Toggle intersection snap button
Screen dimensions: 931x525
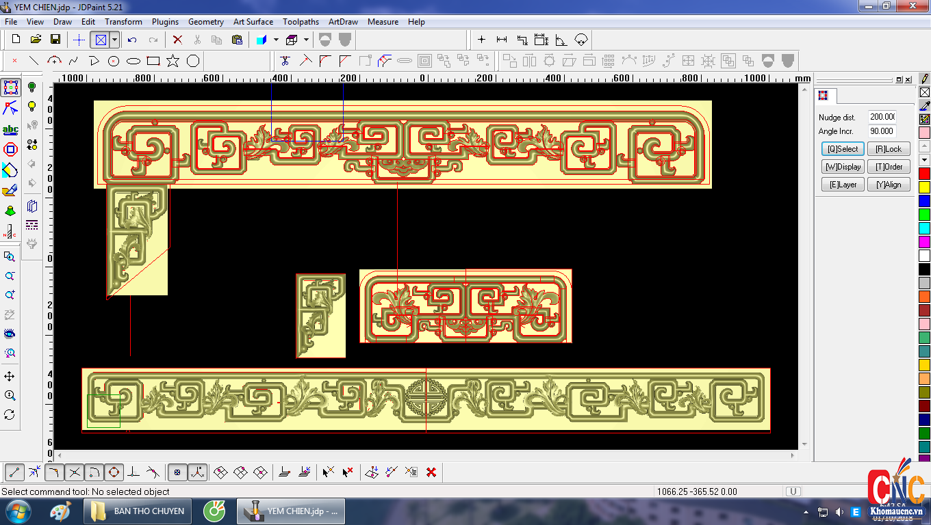(x=75, y=472)
